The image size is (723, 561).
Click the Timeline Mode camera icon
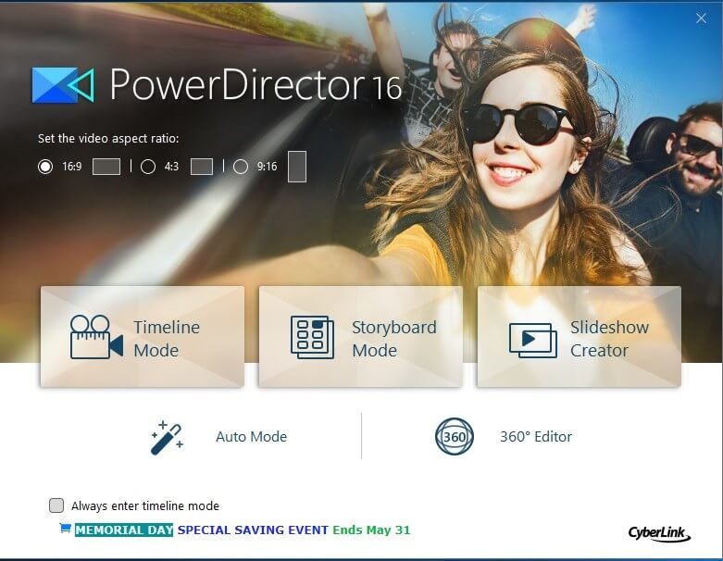96,337
